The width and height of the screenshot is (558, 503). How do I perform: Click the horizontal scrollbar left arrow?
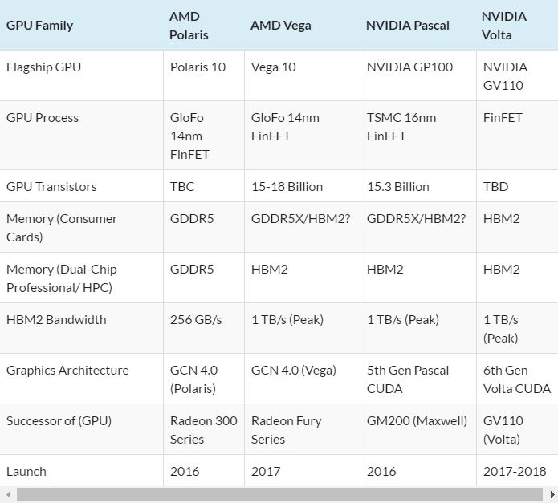[x=8, y=495]
